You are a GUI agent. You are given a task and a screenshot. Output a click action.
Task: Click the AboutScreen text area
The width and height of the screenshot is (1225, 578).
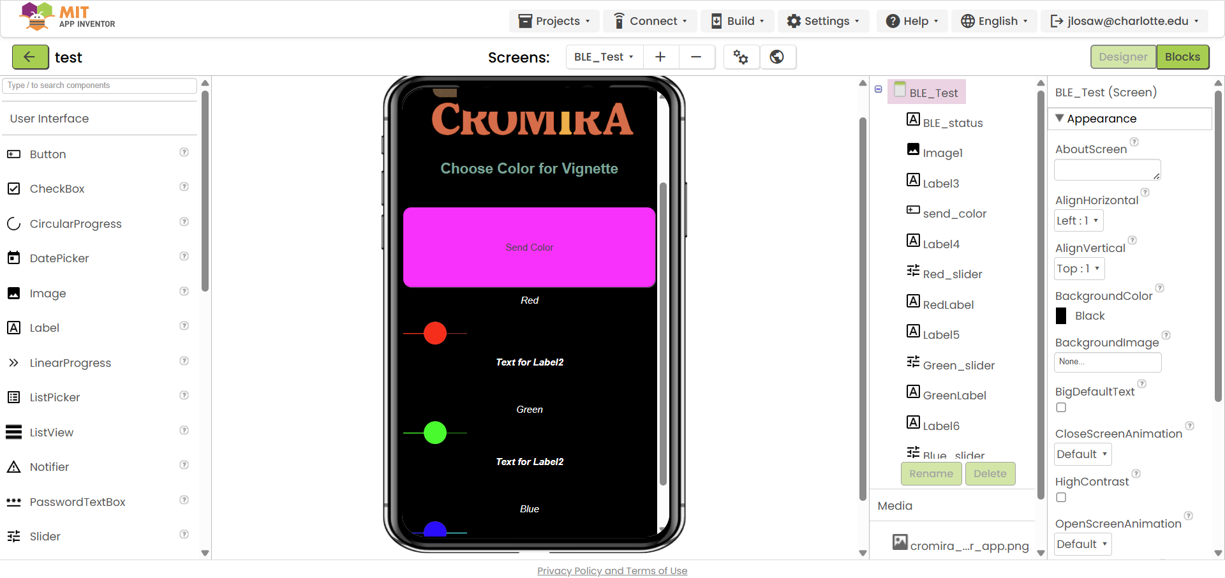pyautogui.click(x=1108, y=170)
